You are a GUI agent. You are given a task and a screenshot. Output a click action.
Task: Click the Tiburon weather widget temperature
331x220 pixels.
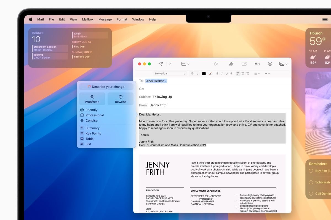[x=318, y=41]
